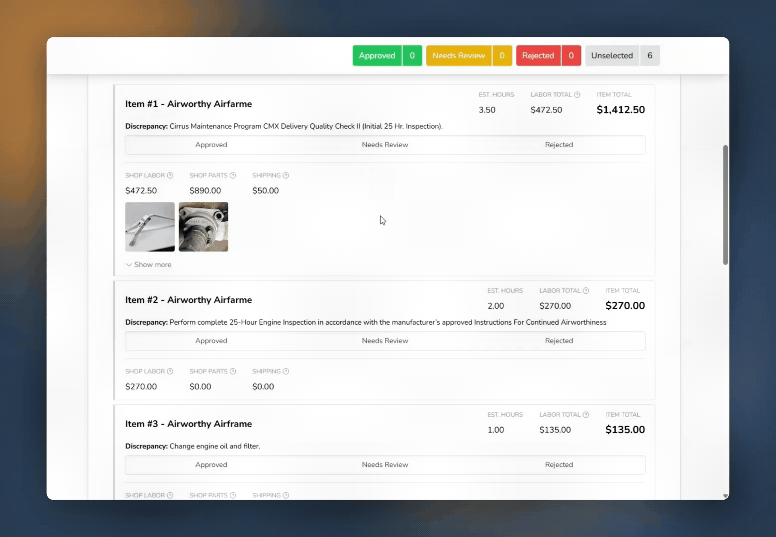The image size is (776, 537).
Task: Filter by Approved status badge
Action: (x=387, y=56)
